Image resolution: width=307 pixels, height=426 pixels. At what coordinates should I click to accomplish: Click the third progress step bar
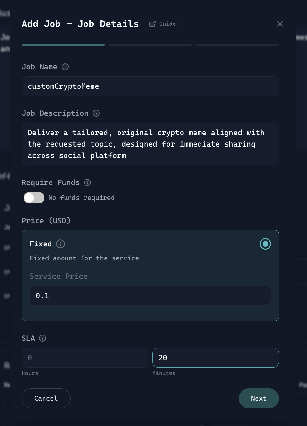click(237, 45)
